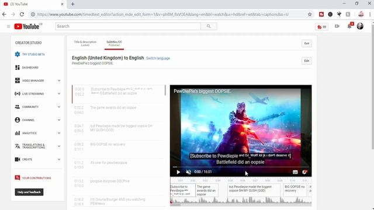Click the video progress bar

240,167
